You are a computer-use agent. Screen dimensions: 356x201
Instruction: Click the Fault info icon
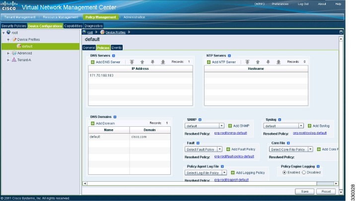(198, 143)
